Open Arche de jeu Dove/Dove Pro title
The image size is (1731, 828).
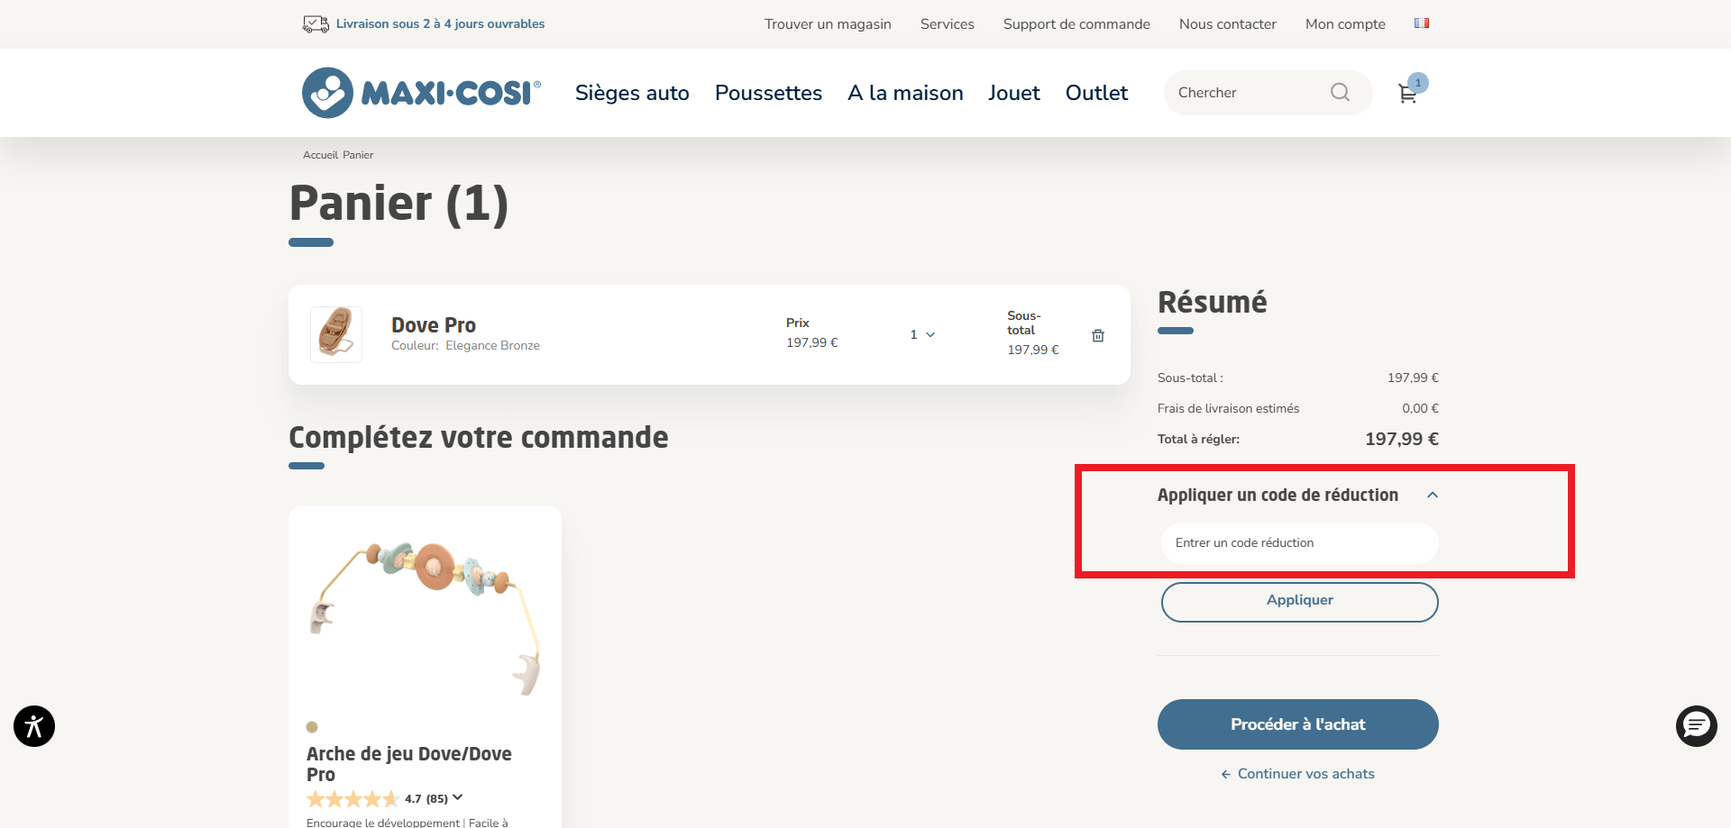tap(409, 764)
